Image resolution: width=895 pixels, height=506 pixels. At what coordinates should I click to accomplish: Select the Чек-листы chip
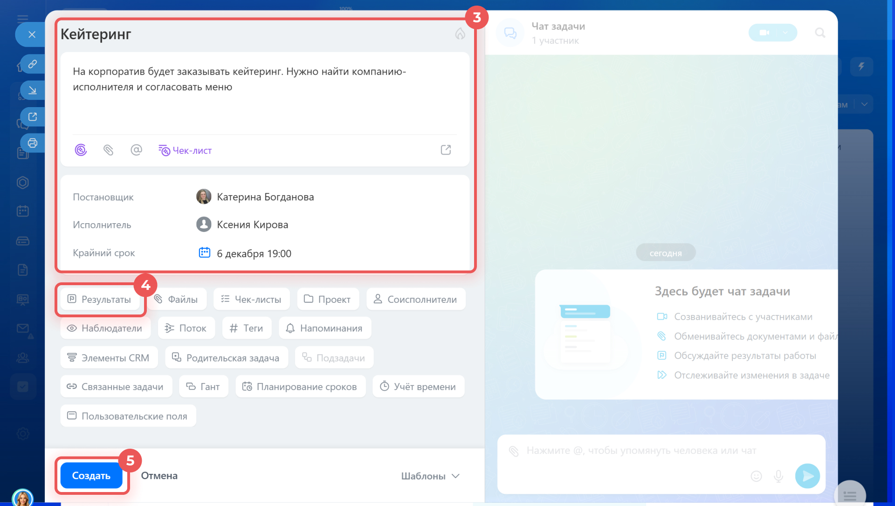point(251,299)
